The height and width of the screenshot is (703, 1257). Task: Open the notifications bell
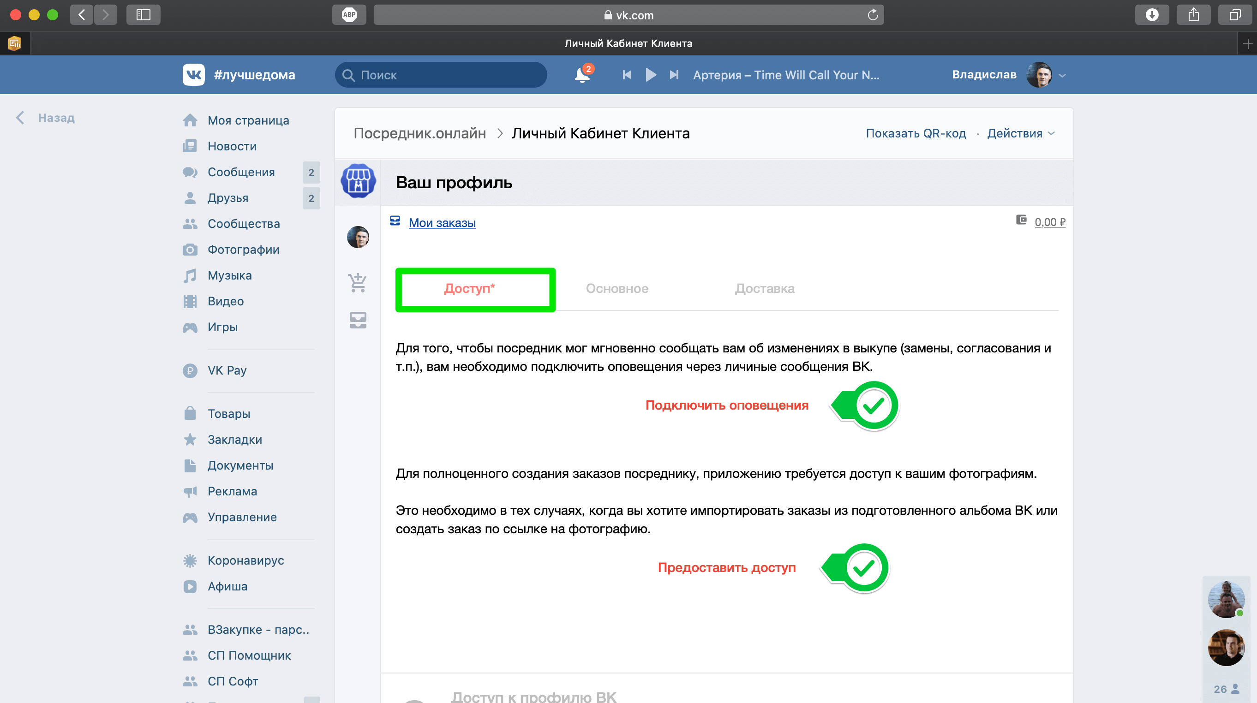[581, 75]
